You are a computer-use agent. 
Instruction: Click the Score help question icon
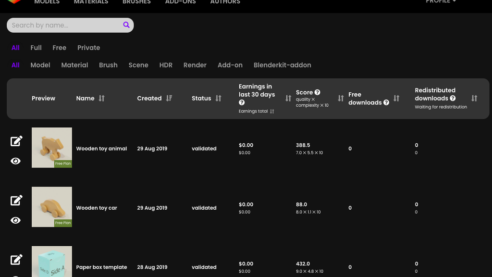click(x=317, y=92)
